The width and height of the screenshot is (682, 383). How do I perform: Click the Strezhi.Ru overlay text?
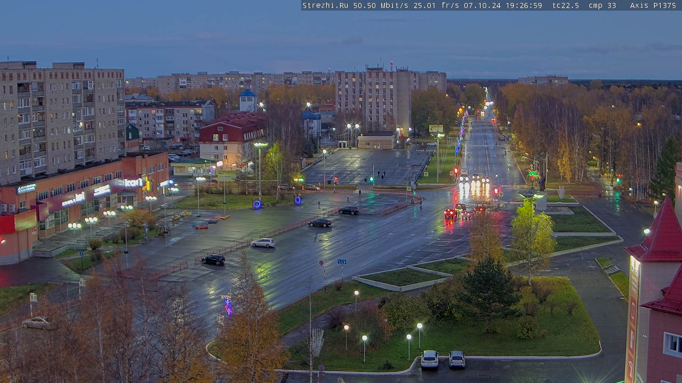click(x=325, y=6)
